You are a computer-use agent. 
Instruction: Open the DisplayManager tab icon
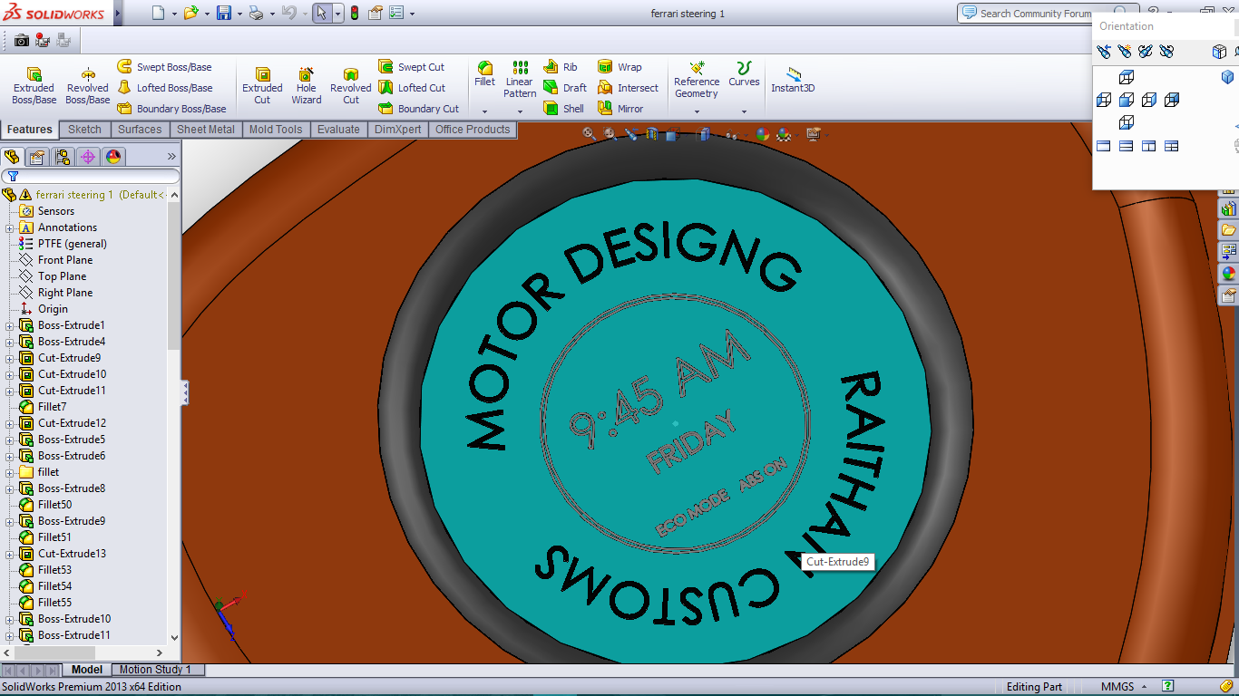pyautogui.click(x=113, y=157)
